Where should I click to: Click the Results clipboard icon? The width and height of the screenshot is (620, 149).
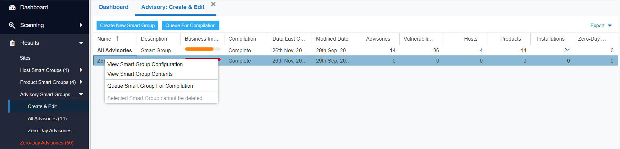12,43
